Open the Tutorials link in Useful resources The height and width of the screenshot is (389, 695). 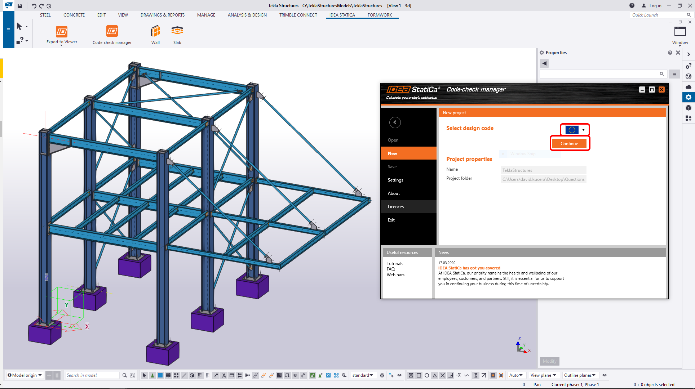395,264
